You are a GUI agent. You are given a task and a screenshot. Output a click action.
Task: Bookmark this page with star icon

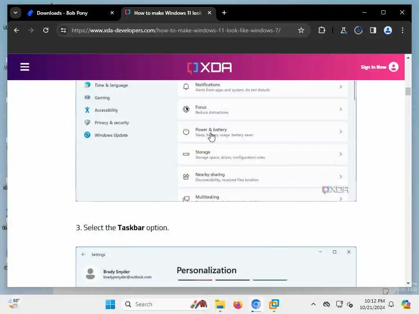coord(301,30)
